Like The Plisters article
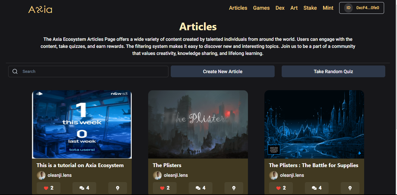 [x=165, y=188]
